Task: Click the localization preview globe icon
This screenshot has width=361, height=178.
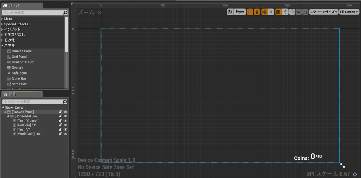Action: [230, 12]
